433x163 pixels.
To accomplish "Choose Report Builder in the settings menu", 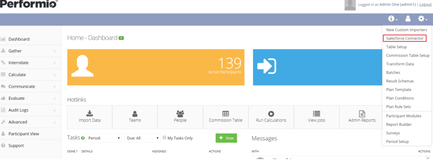I will [x=399, y=125].
